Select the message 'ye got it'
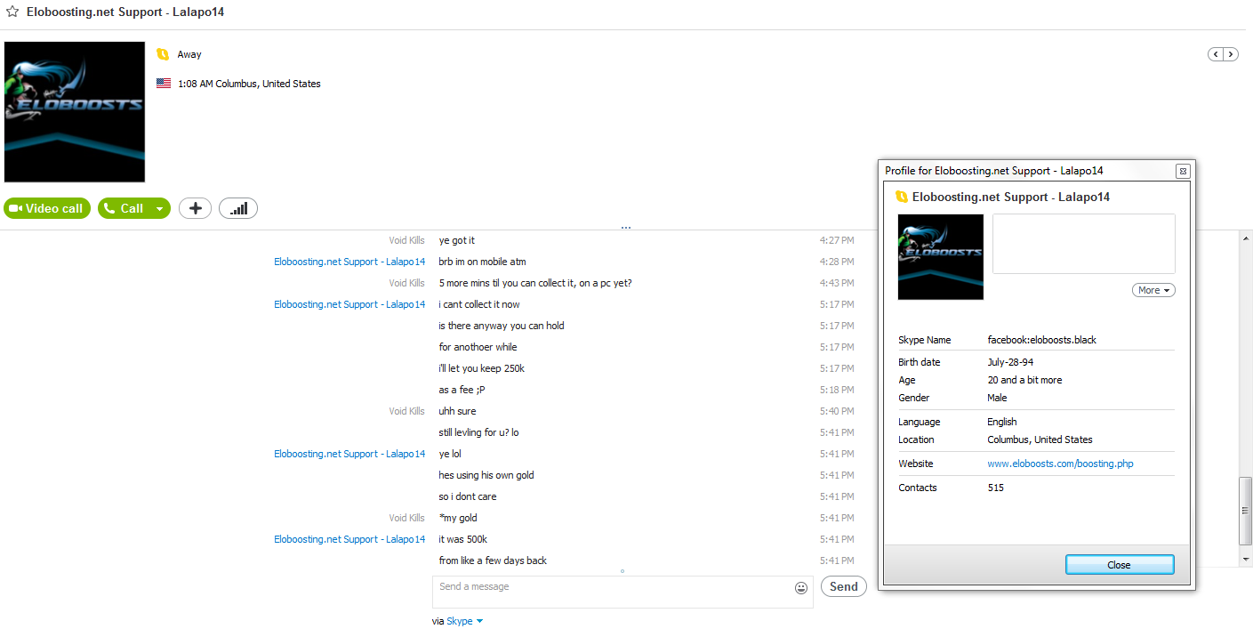The image size is (1253, 629). pyautogui.click(x=456, y=240)
